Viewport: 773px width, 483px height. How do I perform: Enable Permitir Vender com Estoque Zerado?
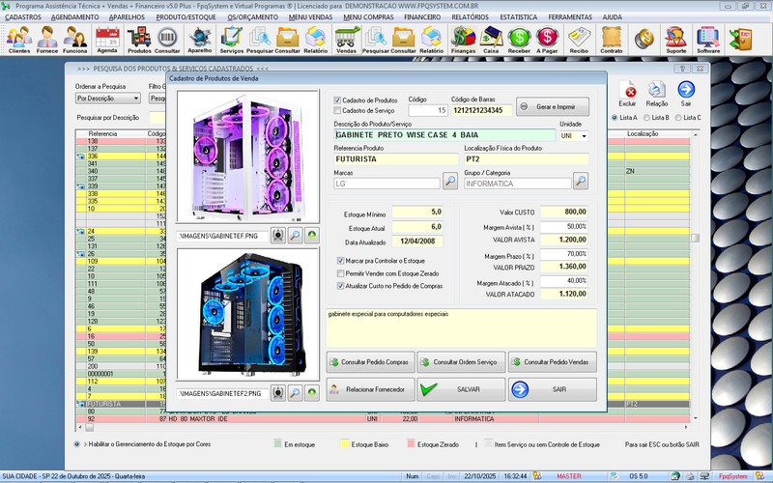click(339, 273)
